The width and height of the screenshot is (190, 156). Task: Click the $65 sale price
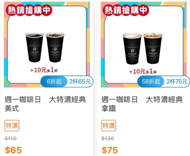coord(13,150)
